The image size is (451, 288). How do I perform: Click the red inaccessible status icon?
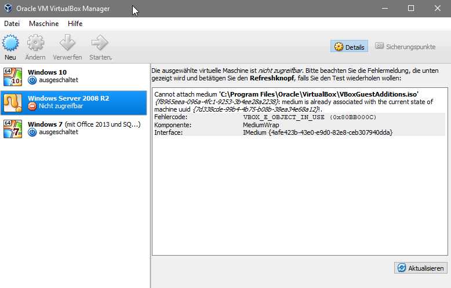32,106
